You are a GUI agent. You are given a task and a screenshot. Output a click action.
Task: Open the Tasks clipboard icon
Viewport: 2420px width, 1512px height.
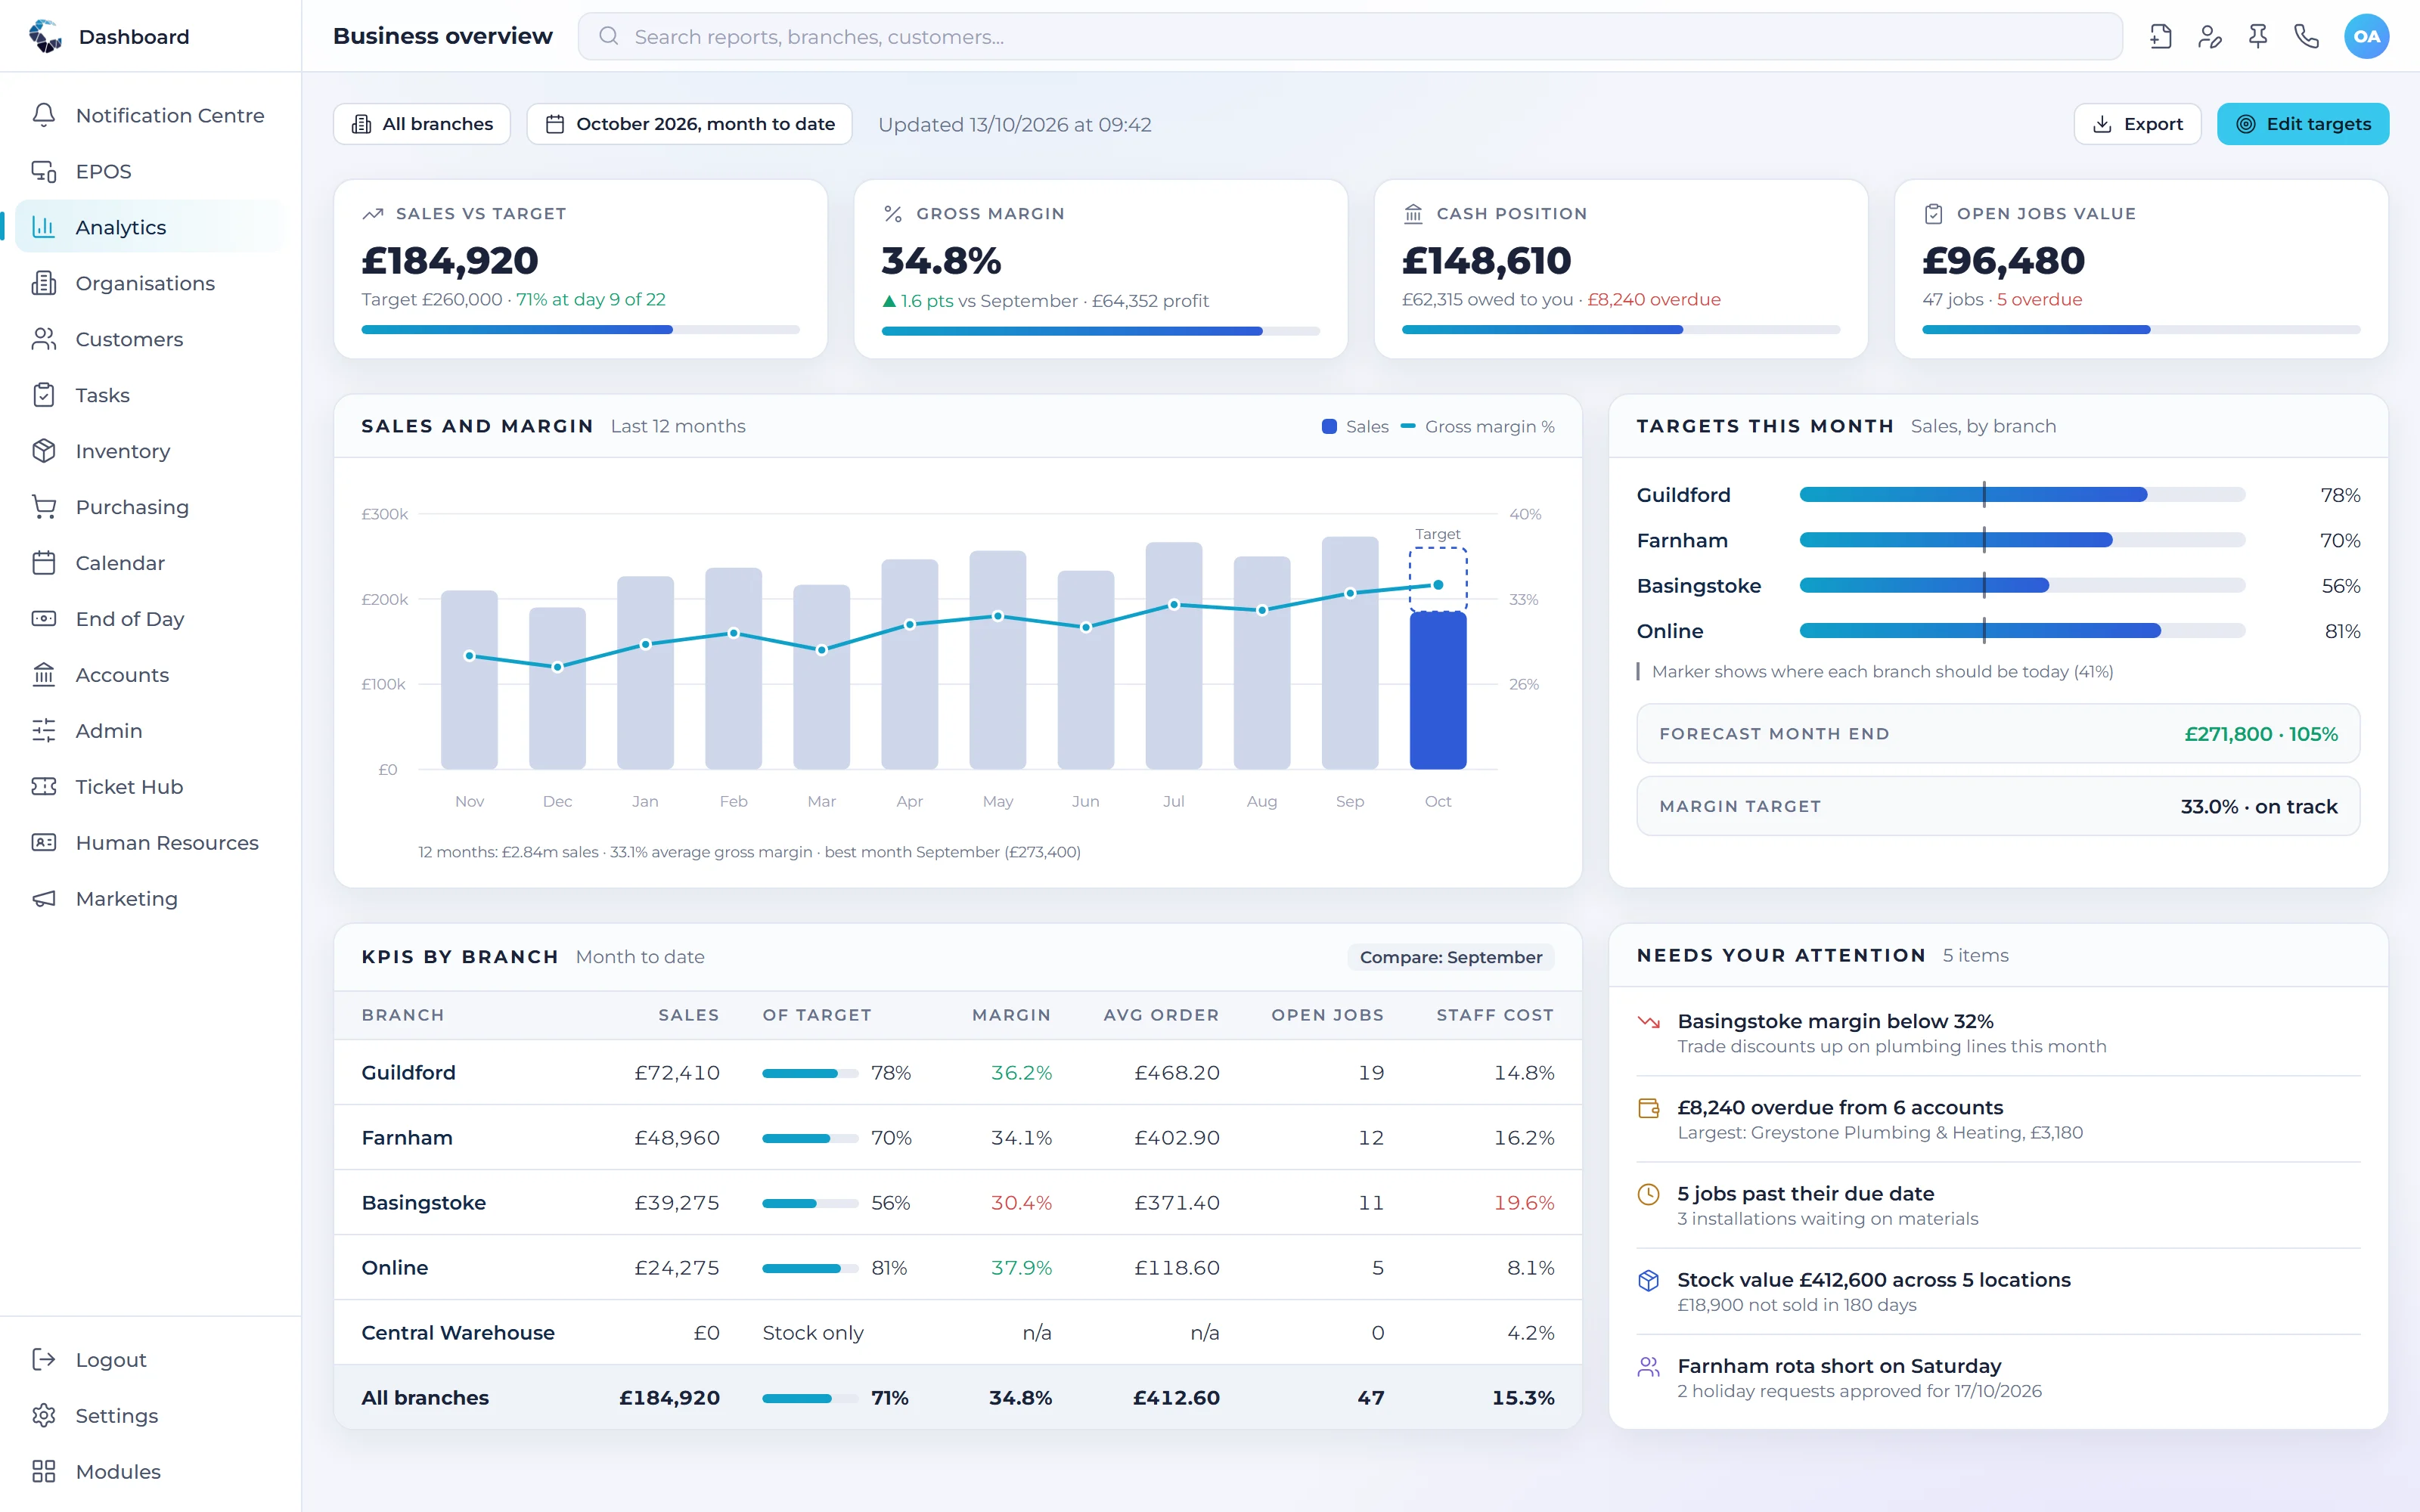(44, 395)
